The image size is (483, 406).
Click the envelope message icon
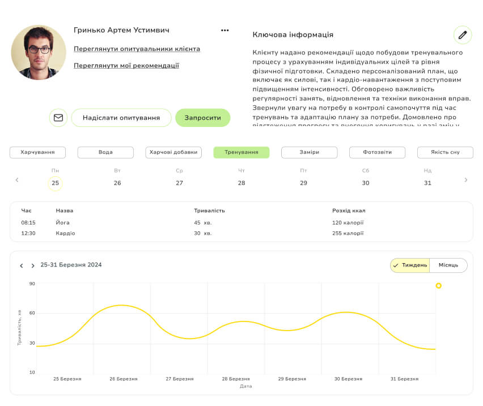click(58, 118)
